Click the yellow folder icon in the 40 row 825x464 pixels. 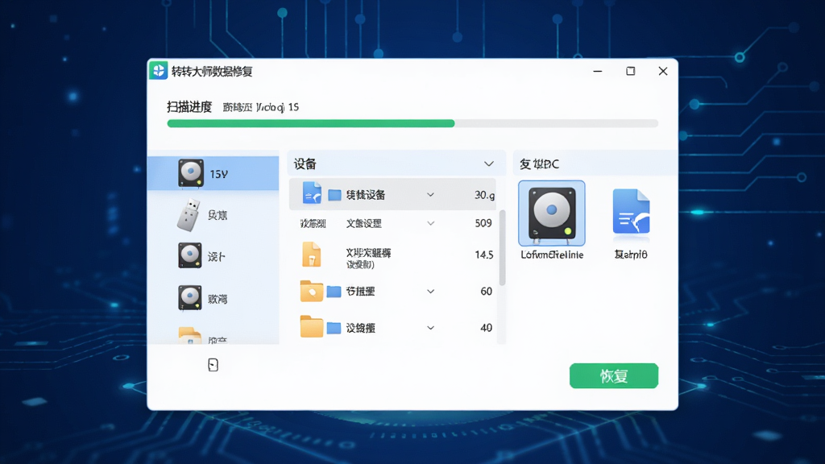coord(312,327)
